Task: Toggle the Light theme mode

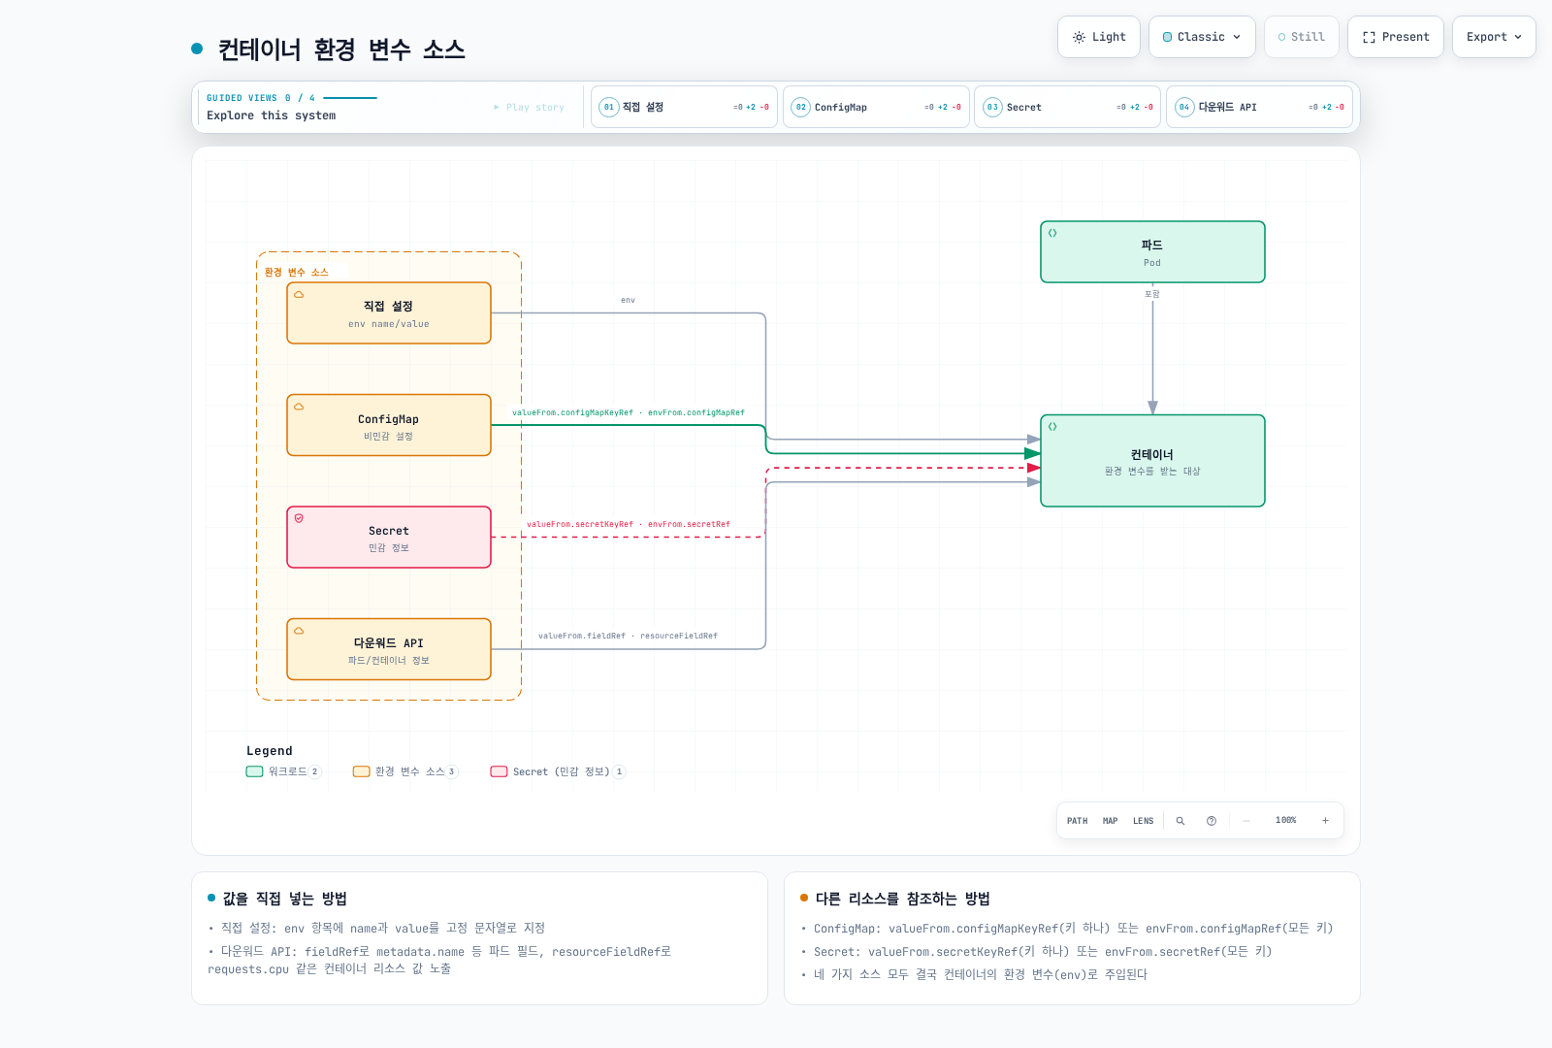Action: click(x=1099, y=37)
